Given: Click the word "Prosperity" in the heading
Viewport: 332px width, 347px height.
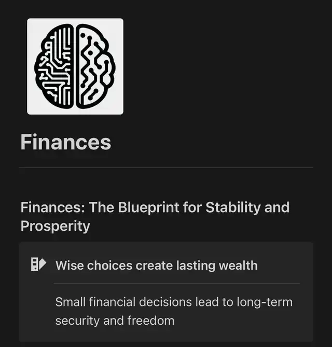Looking at the screenshot, I should tap(56, 226).
